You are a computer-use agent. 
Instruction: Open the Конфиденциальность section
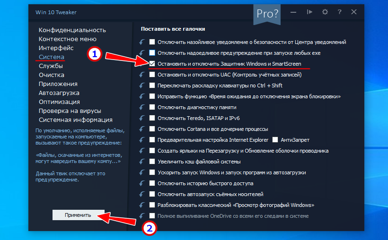click(72, 30)
